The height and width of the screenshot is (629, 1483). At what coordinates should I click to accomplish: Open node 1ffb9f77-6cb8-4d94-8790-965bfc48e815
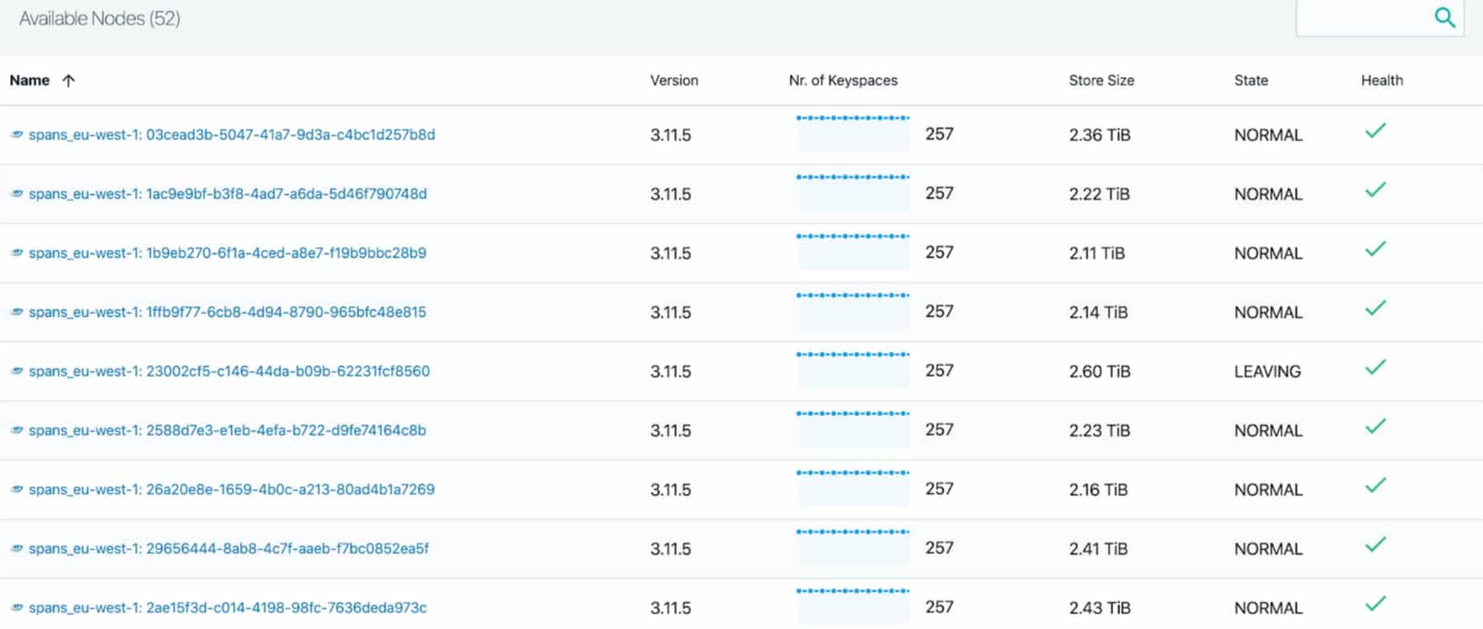(227, 312)
